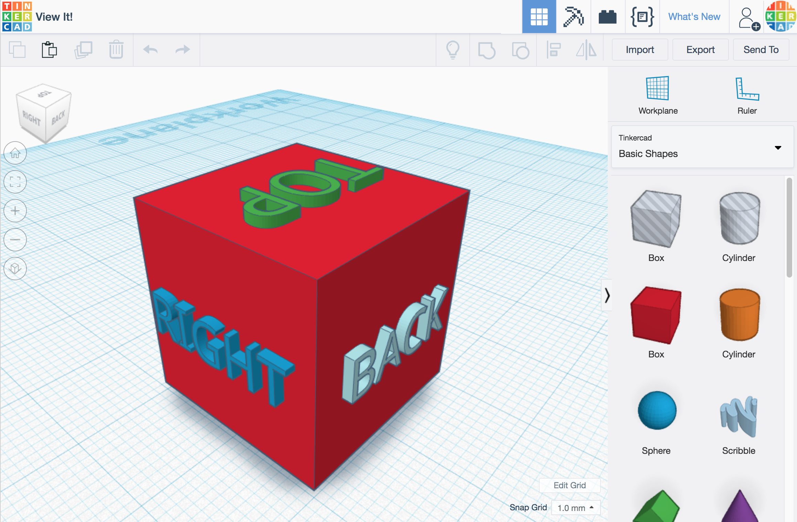
Task: Click the Ungroup shapes icon
Action: coord(520,50)
